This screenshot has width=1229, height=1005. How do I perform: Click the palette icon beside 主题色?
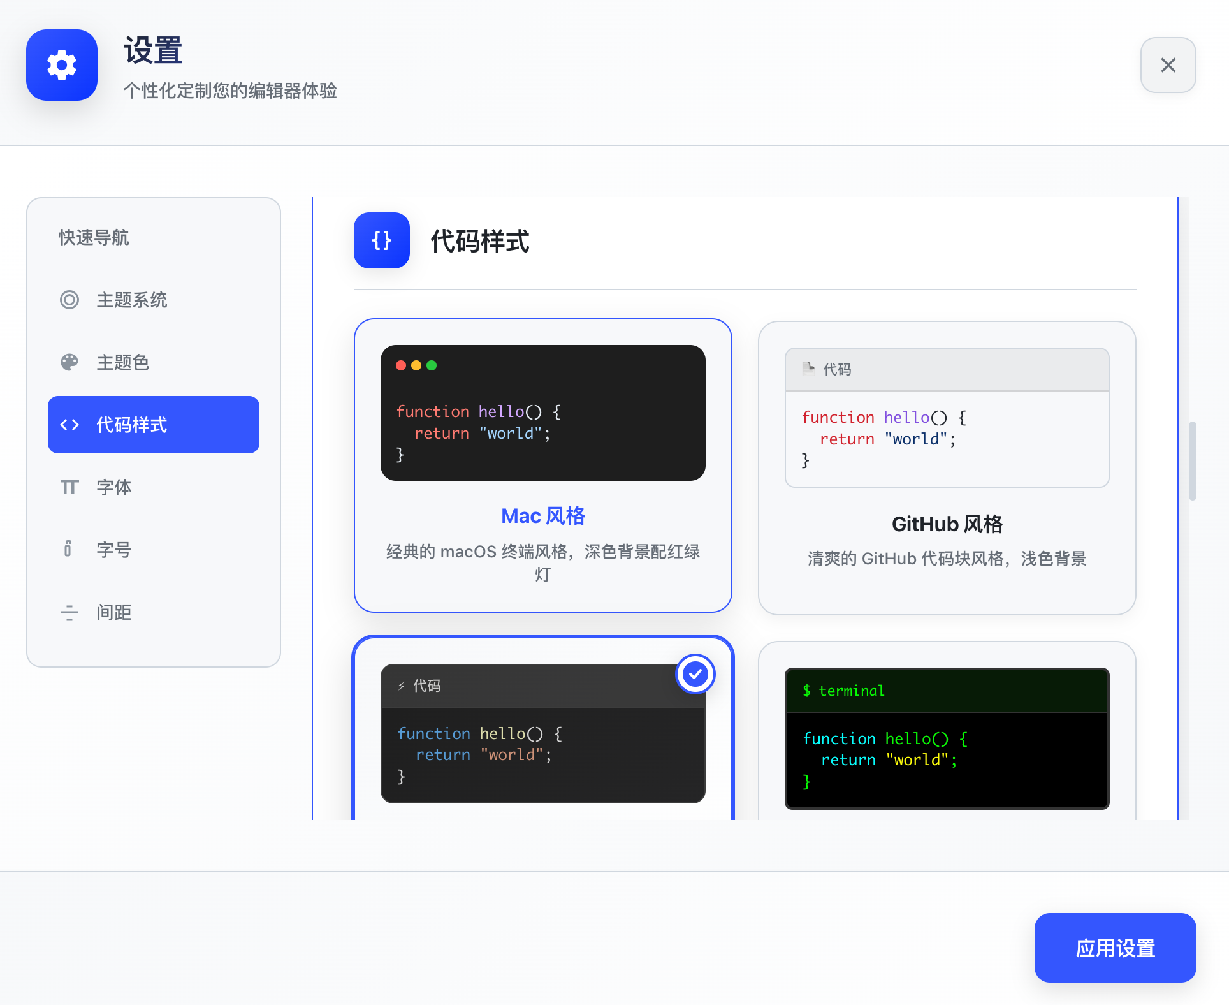[x=69, y=362]
